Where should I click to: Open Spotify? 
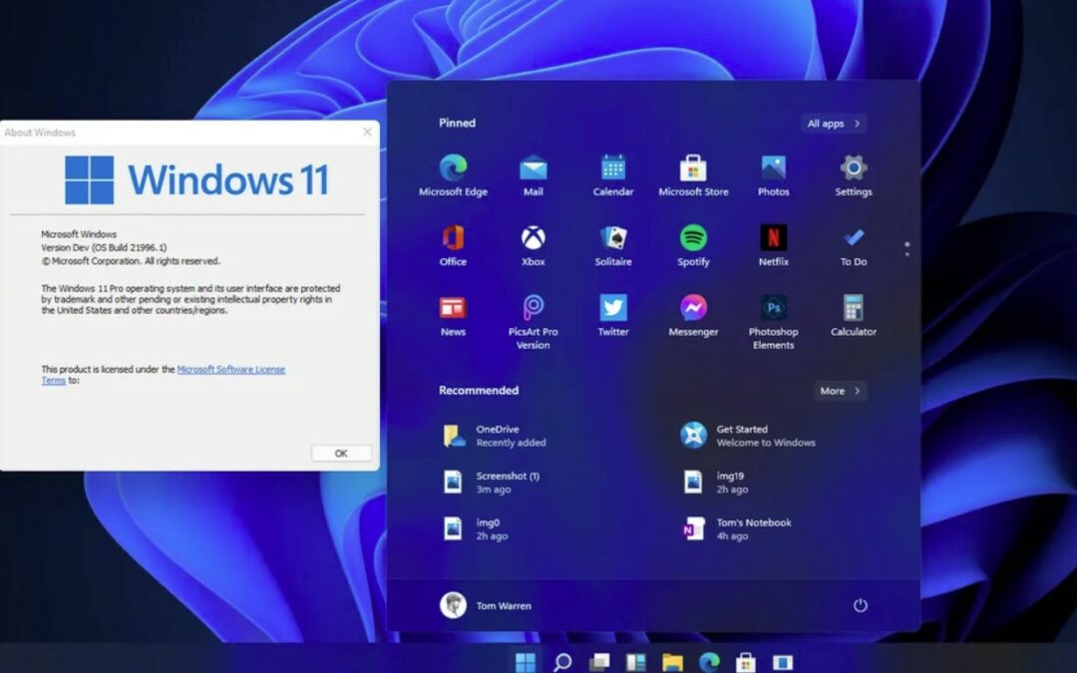[693, 246]
